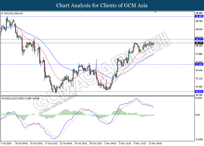Click the 97.005 price axis value

point(199,87)
